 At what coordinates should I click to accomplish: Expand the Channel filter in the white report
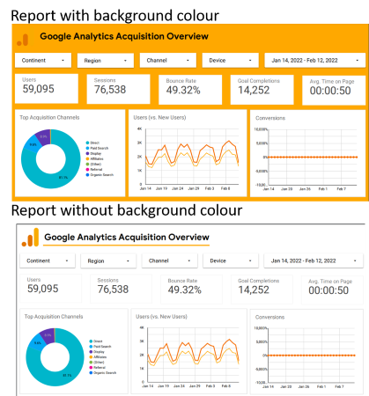click(169, 260)
